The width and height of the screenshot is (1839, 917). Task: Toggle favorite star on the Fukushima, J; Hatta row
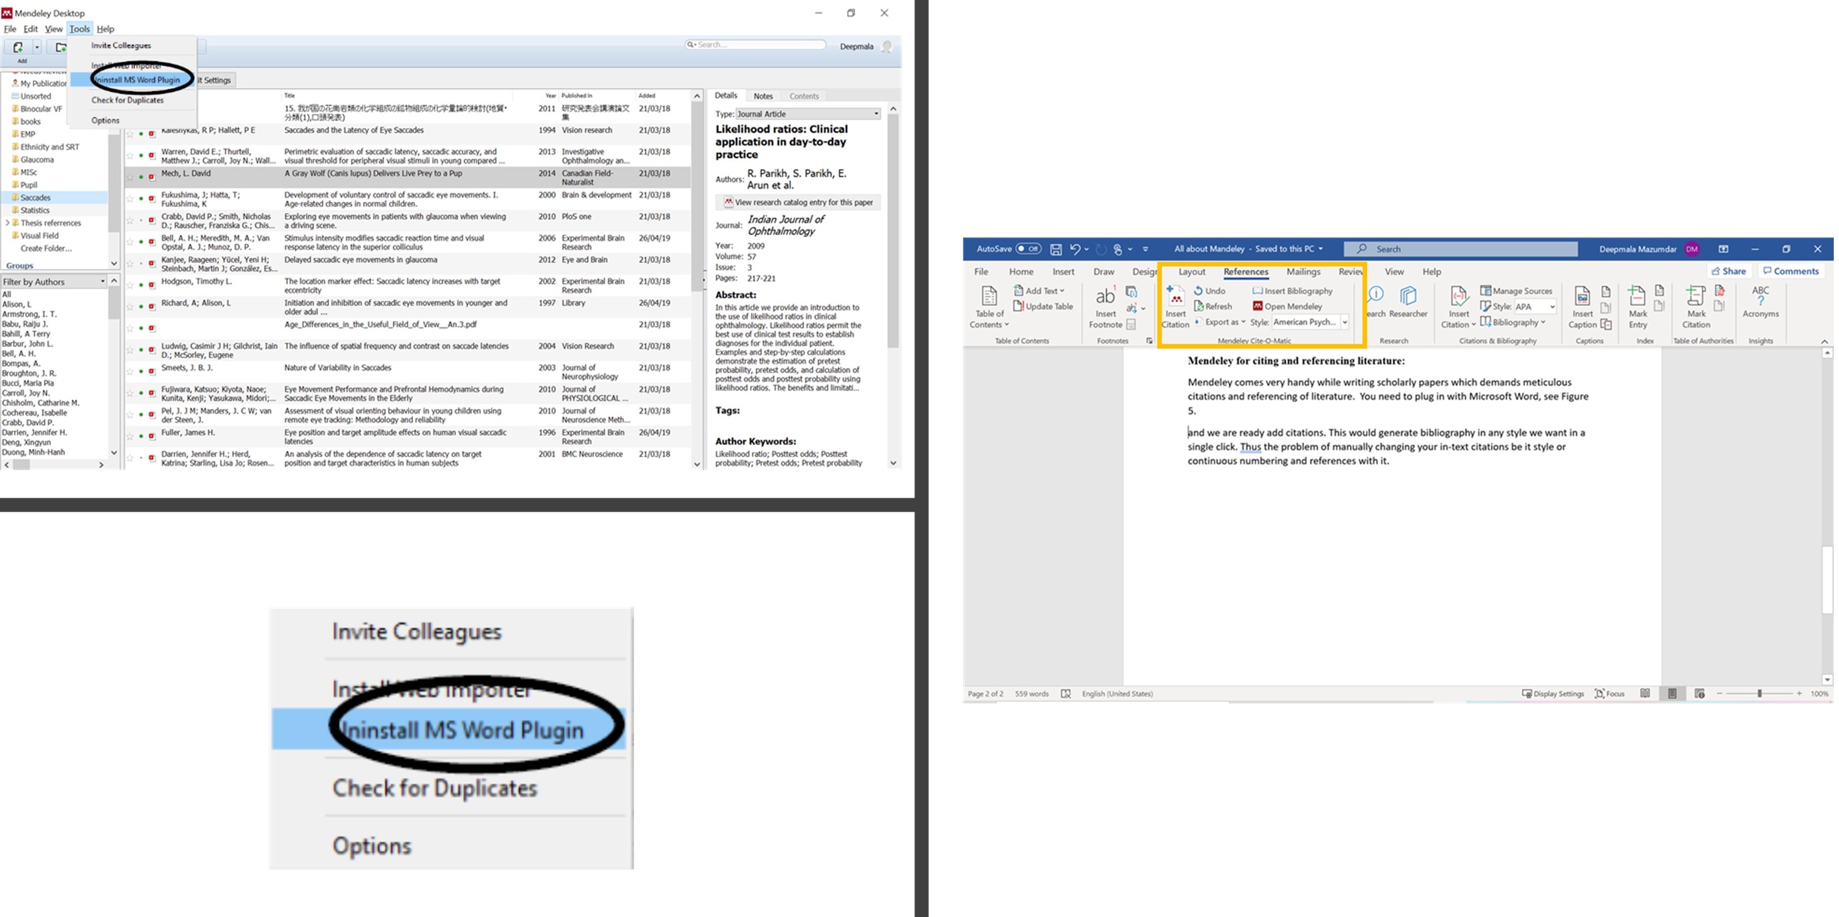coord(130,198)
